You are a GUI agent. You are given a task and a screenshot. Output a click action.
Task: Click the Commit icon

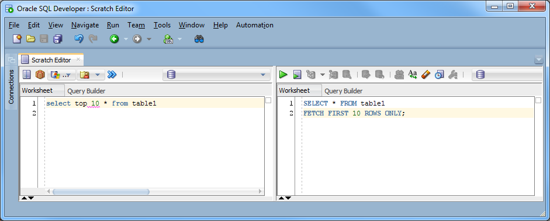coord(366,75)
